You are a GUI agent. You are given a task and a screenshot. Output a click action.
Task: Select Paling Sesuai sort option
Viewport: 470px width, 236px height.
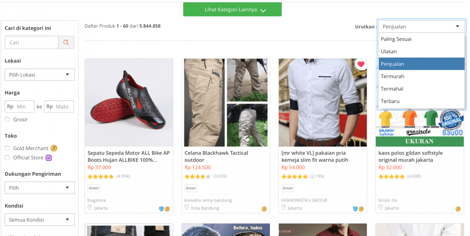click(422, 39)
